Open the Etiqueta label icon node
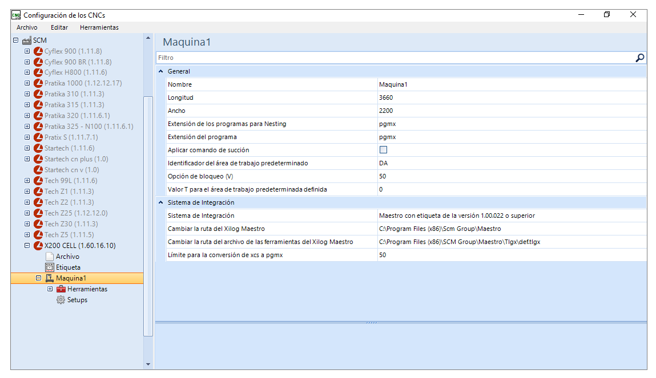The height and width of the screenshot is (378, 656). pos(50,267)
